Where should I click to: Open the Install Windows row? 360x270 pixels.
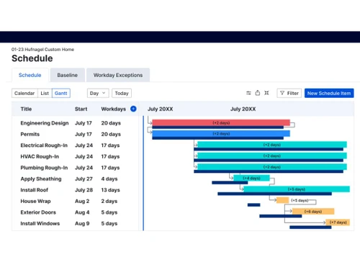point(75,223)
